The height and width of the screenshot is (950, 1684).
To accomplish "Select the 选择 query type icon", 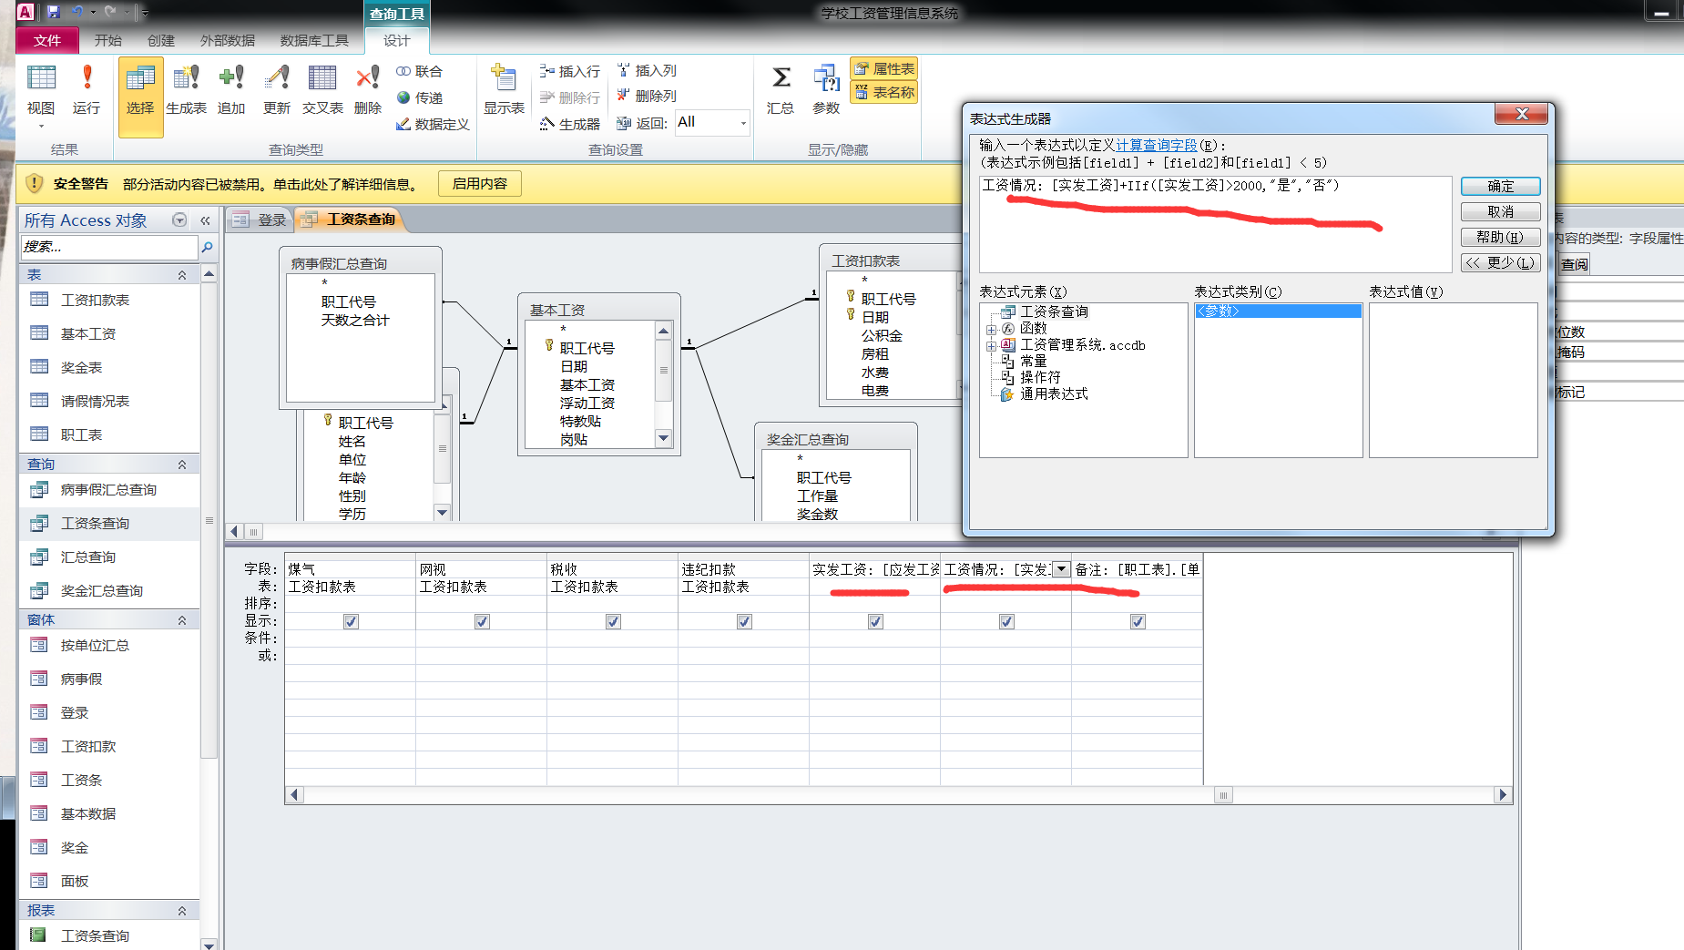I will tap(140, 96).
